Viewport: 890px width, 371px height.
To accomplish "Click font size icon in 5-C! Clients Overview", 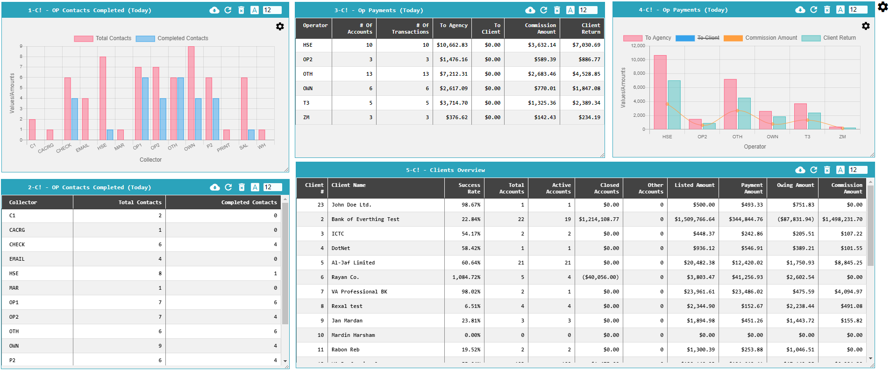I will pos(840,170).
